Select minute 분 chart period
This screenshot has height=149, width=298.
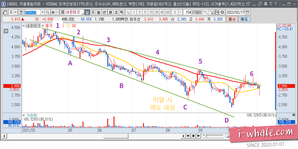click(x=111, y=12)
